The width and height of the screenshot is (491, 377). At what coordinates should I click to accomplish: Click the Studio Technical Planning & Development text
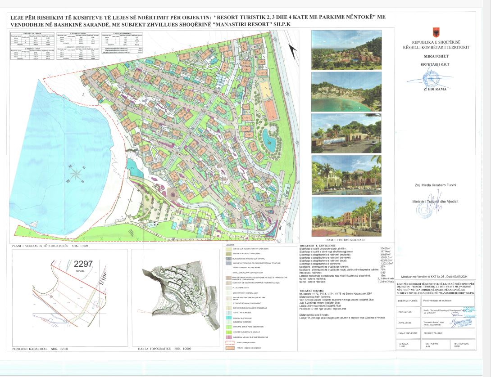tap(442, 310)
